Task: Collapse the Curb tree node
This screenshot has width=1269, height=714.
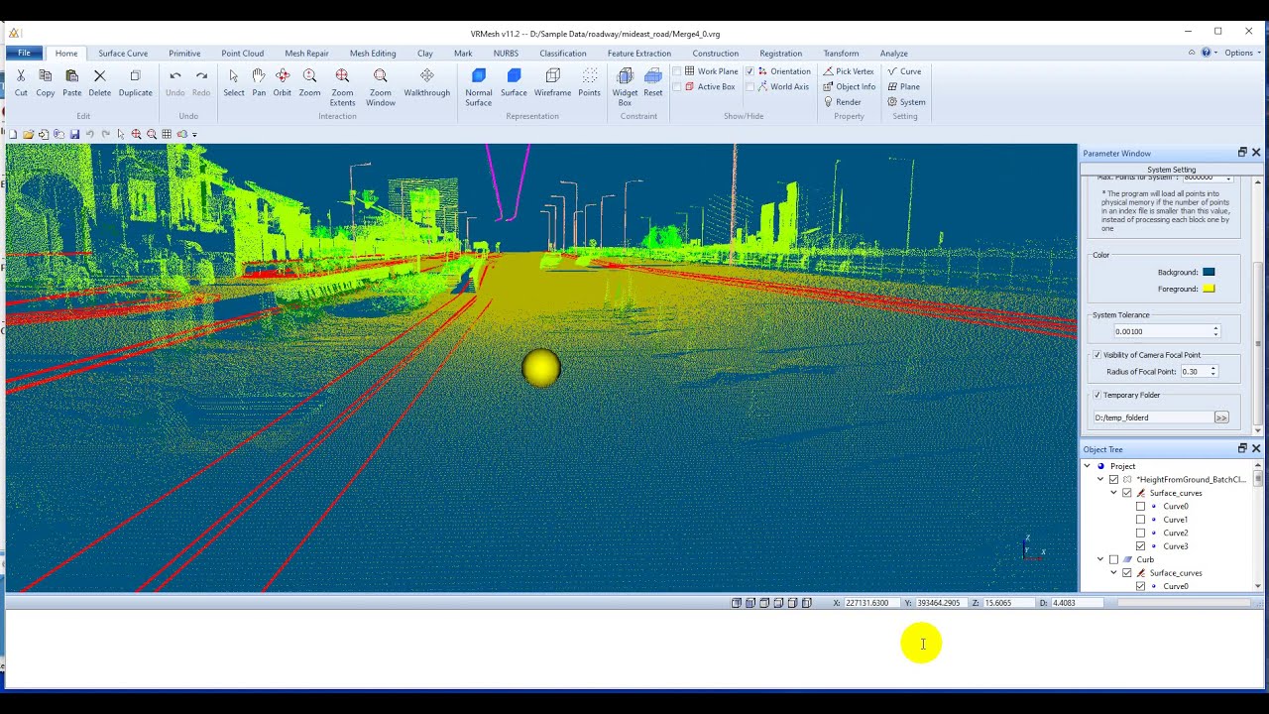Action: 1100,559
